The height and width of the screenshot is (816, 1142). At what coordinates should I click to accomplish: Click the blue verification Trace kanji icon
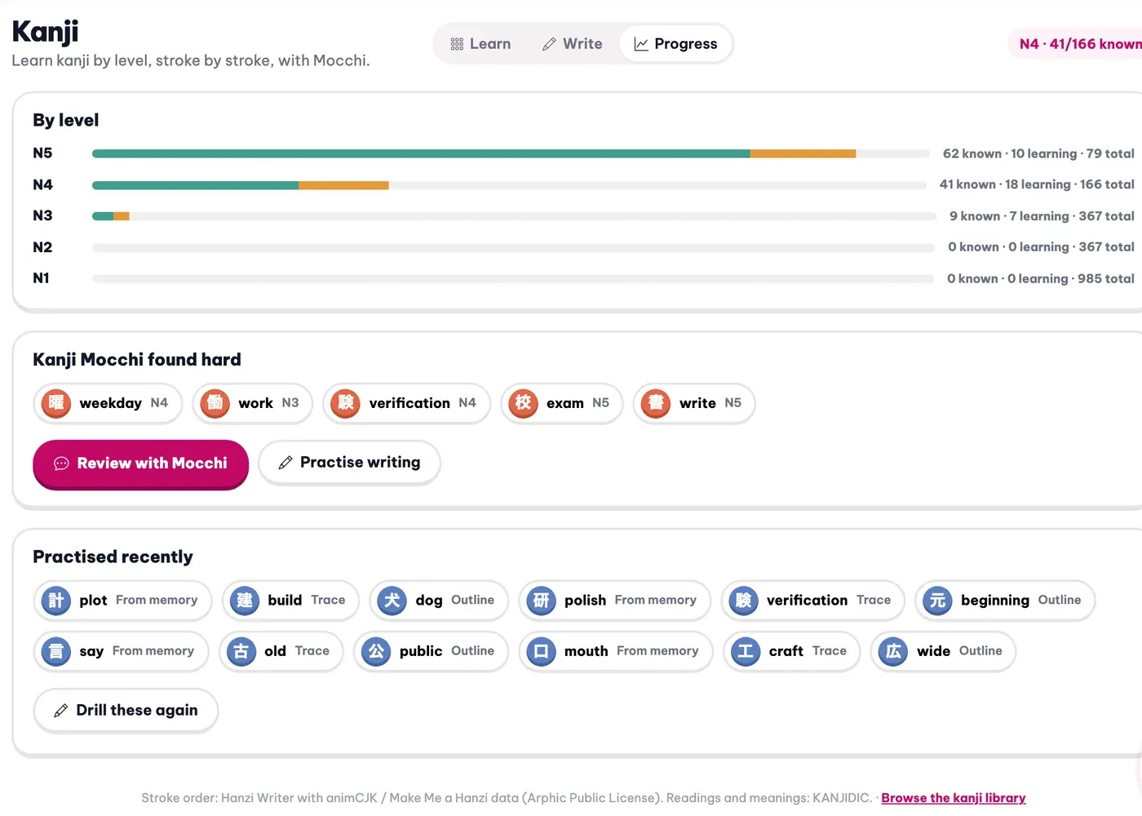pyautogui.click(x=744, y=601)
